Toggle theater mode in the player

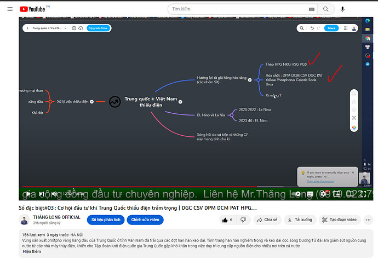click(350, 194)
